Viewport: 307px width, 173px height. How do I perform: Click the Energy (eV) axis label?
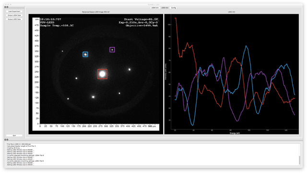235,133
